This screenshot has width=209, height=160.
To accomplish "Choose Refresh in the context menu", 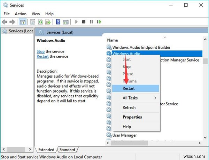I will pyautogui.click(x=136, y=107).
